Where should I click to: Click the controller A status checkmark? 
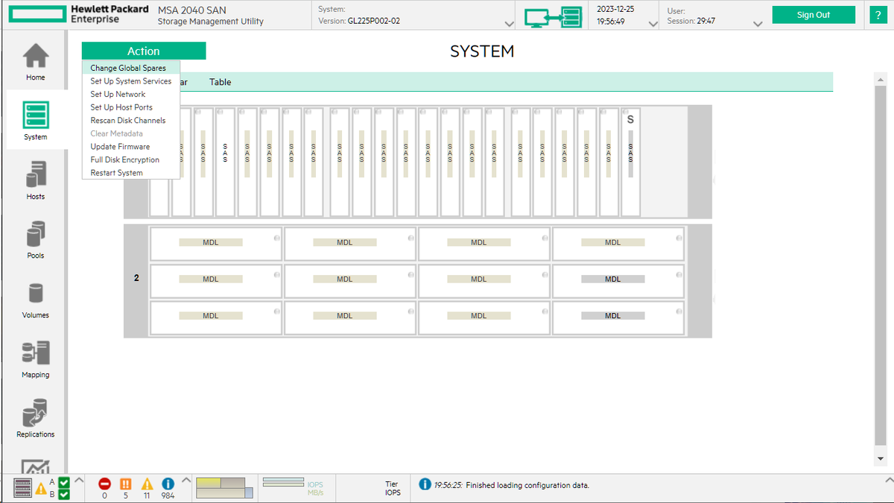point(64,481)
